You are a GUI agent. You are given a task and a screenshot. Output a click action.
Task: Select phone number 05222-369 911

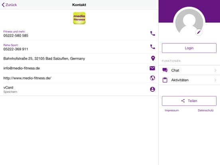pyautogui.click(x=16, y=49)
